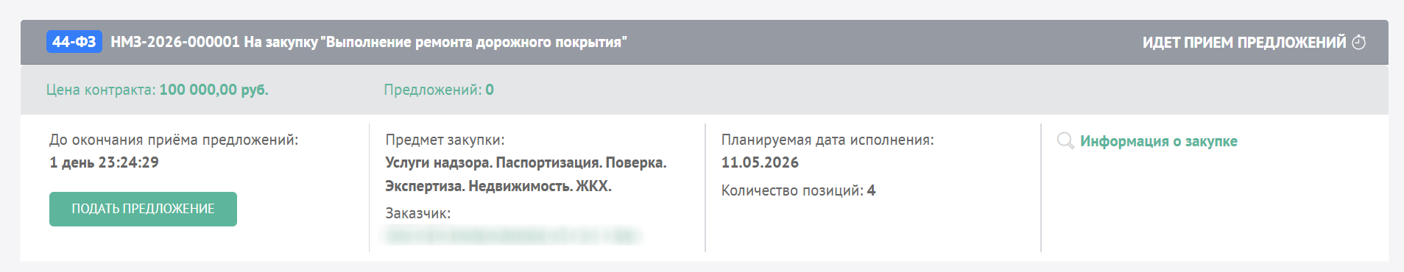Viewport: 1404px width, 272px height.
Task: Click the blurred customer name under Заказчик
Action: click(512, 236)
